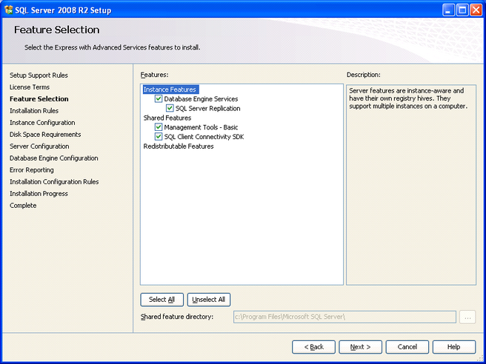Select the Shared Features tree node

pos(167,118)
